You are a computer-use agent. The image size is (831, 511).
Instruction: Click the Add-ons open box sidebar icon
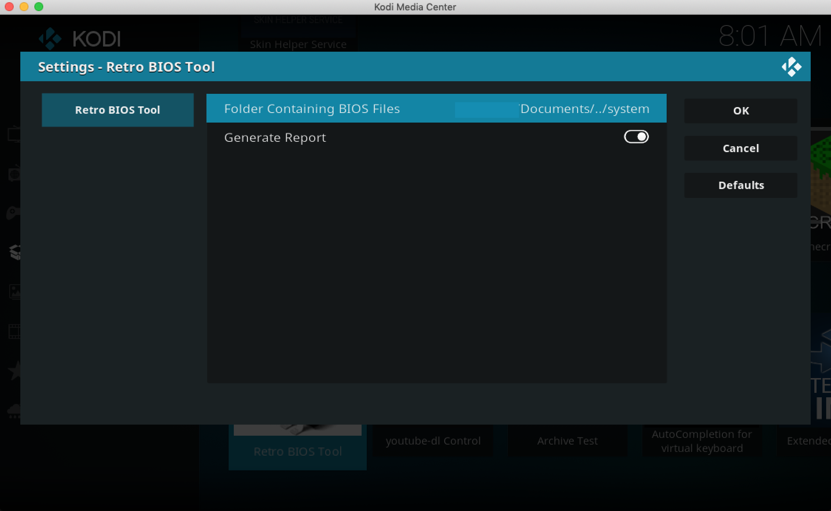pyautogui.click(x=15, y=253)
